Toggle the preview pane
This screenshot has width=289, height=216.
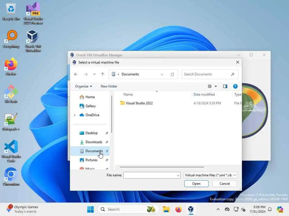point(225,86)
